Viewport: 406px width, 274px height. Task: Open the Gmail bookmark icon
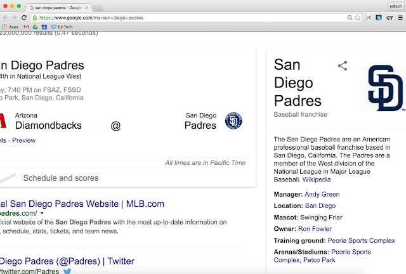(26, 27)
